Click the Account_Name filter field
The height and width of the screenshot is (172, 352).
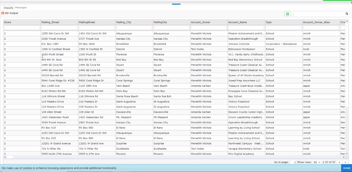point(246,28)
